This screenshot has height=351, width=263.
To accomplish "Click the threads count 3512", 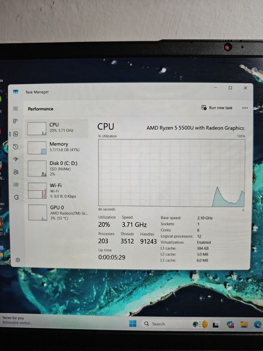I will pyautogui.click(x=127, y=241).
